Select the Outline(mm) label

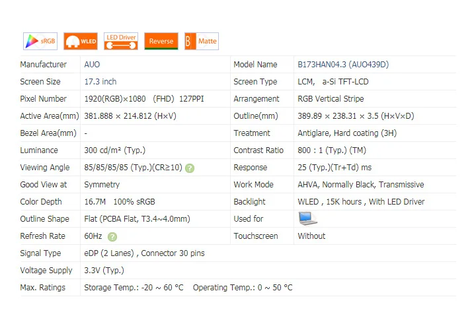point(256,116)
